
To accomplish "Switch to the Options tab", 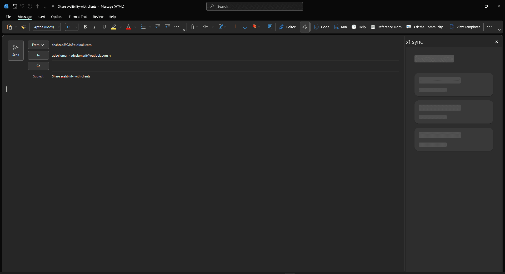I will coord(57,17).
